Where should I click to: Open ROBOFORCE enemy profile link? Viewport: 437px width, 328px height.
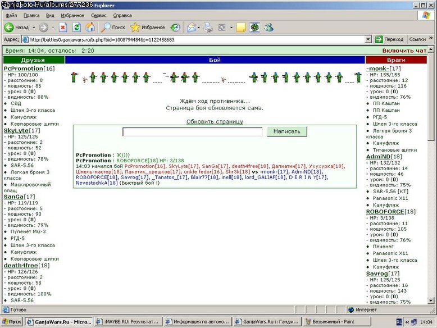[x=385, y=212]
